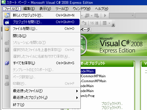Expand the 最近使ったファイル(F) submenu

tap(42, 91)
